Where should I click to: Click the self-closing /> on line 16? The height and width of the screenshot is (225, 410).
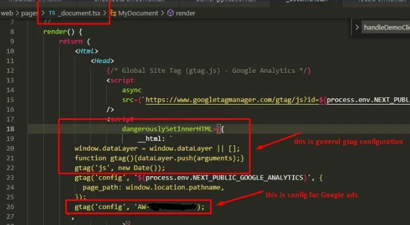[x=110, y=109]
